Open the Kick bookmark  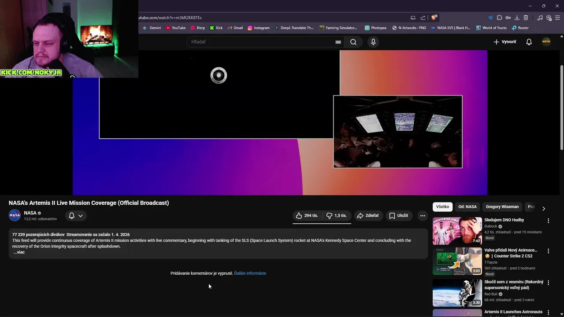coord(216,28)
